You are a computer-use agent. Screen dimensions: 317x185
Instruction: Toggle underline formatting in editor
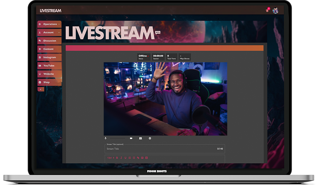(125, 158)
